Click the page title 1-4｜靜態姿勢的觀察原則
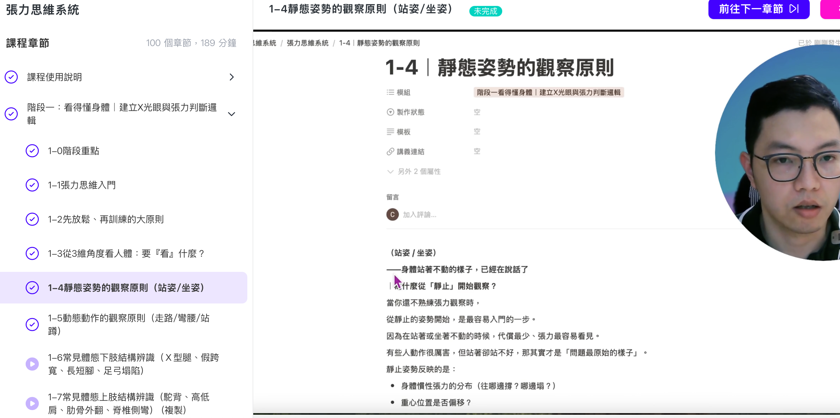 (500, 67)
